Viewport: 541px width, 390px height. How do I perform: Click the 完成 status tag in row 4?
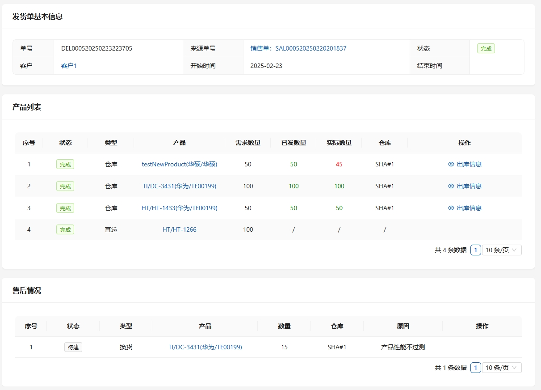65,229
